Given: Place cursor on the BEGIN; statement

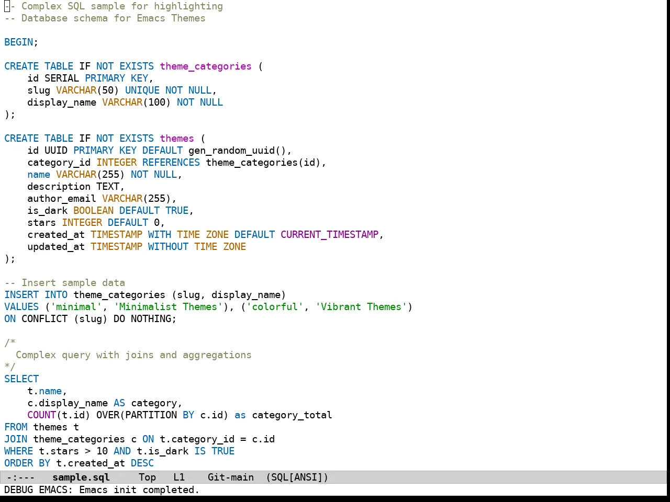Looking at the screenshot, I should coord(21,42).
